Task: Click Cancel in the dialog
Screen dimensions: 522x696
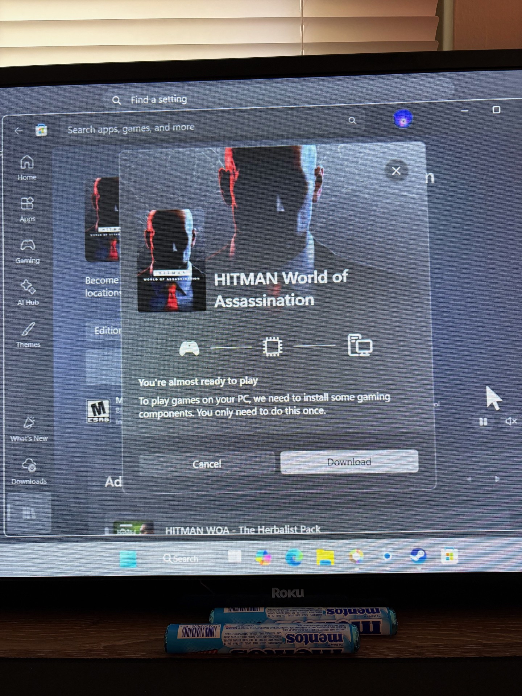Action: click(x=207, y=464)
